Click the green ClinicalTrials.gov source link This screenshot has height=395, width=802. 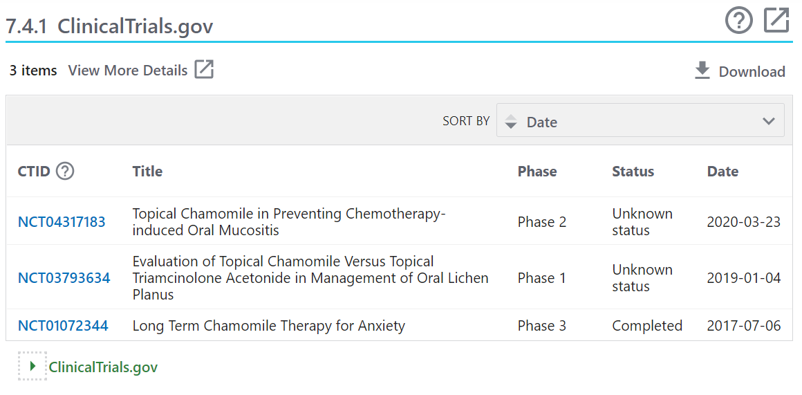(x=103, y=367)
